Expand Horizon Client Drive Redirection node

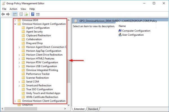19,55
